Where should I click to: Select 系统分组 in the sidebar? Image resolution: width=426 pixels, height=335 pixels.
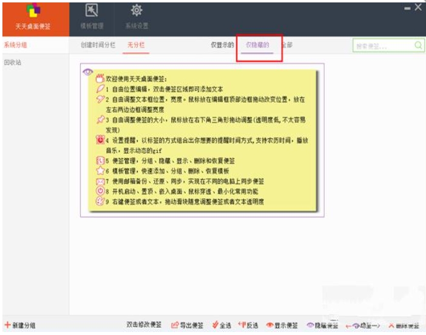[x=16, y=45]
